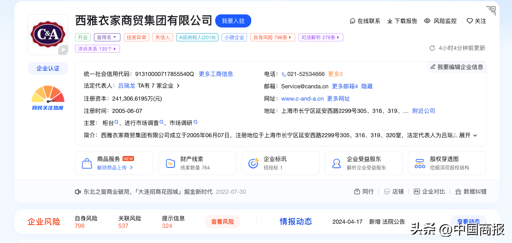Click the search icon after 市场调研
Screen dimensions: 512x243
[196, 122]
